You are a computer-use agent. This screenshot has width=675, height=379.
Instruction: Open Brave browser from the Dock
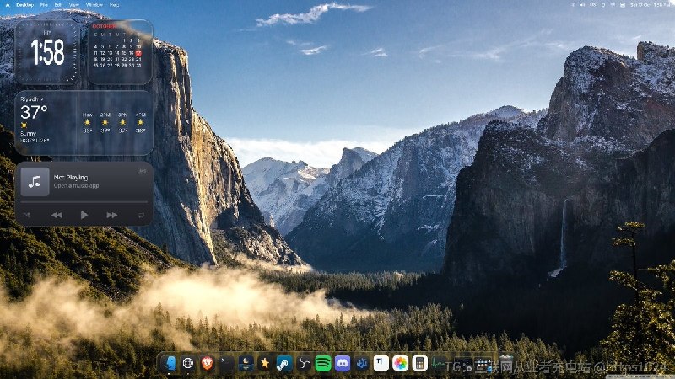click(x=208, y=364)
